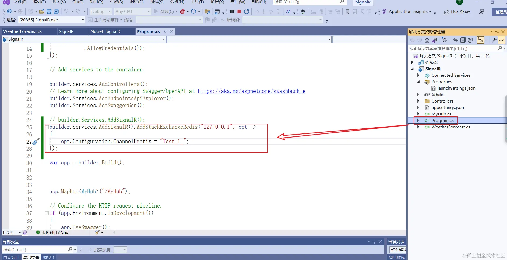This screenshot has width=507, height=260.
Task: Click the feedback person icon
Action: pyautogui.click(x=481, y=12)
